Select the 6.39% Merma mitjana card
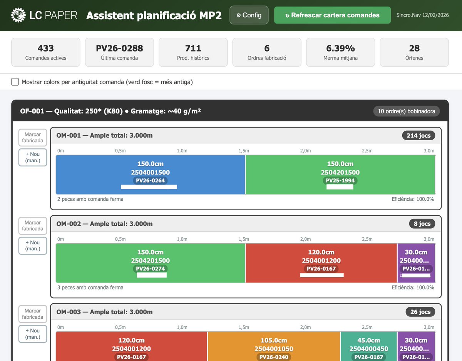 tap(340, 52)
